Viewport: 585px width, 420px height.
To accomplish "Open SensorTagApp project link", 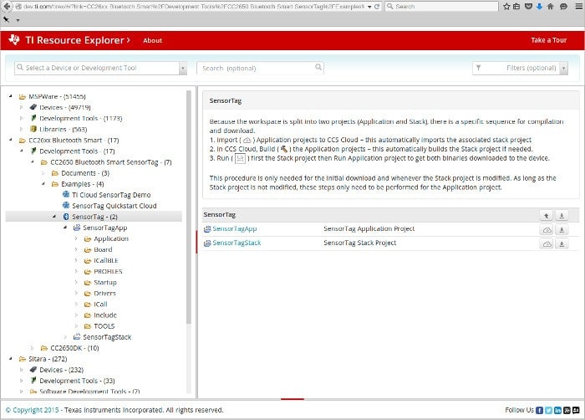I will click(235, 228).
